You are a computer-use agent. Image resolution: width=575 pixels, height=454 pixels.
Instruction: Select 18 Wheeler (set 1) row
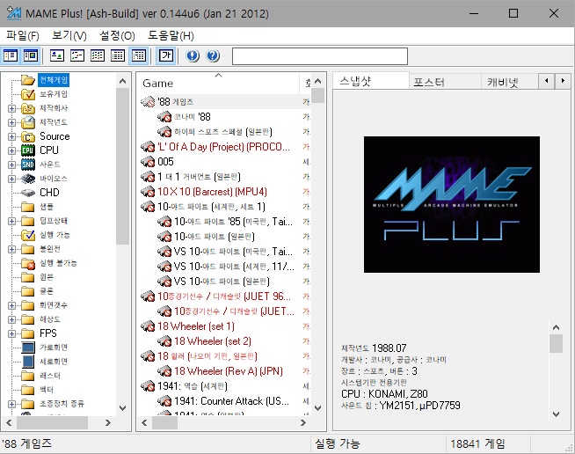(x=225, y=326)
